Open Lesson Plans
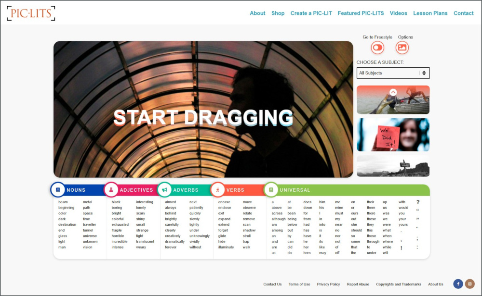Viewport: 482px width, 296px height. pos(430,13)
